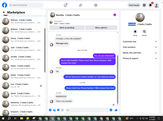
Task: Click the 'That is my number' message
Action: coord(64,101)
